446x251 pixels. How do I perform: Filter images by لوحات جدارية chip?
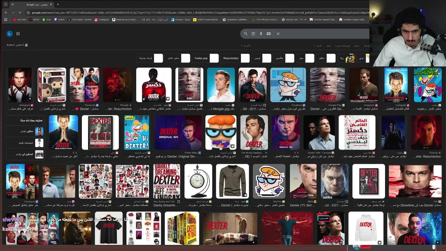pos(150,58)
